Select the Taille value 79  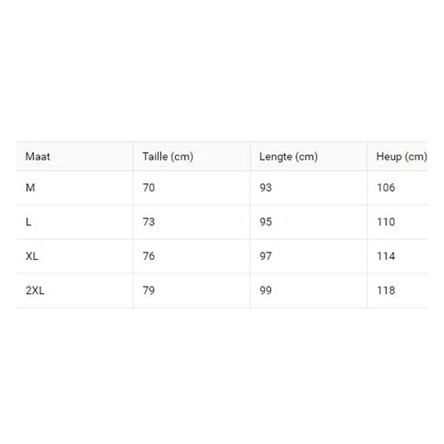(149, 290)
